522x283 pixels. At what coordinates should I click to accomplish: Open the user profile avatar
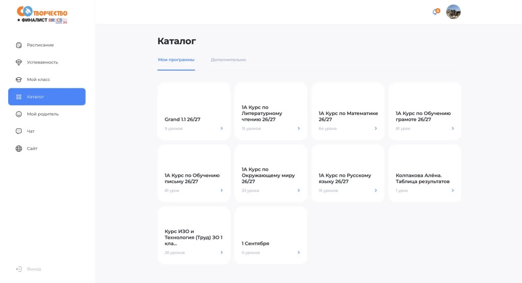tap(453, 12)
